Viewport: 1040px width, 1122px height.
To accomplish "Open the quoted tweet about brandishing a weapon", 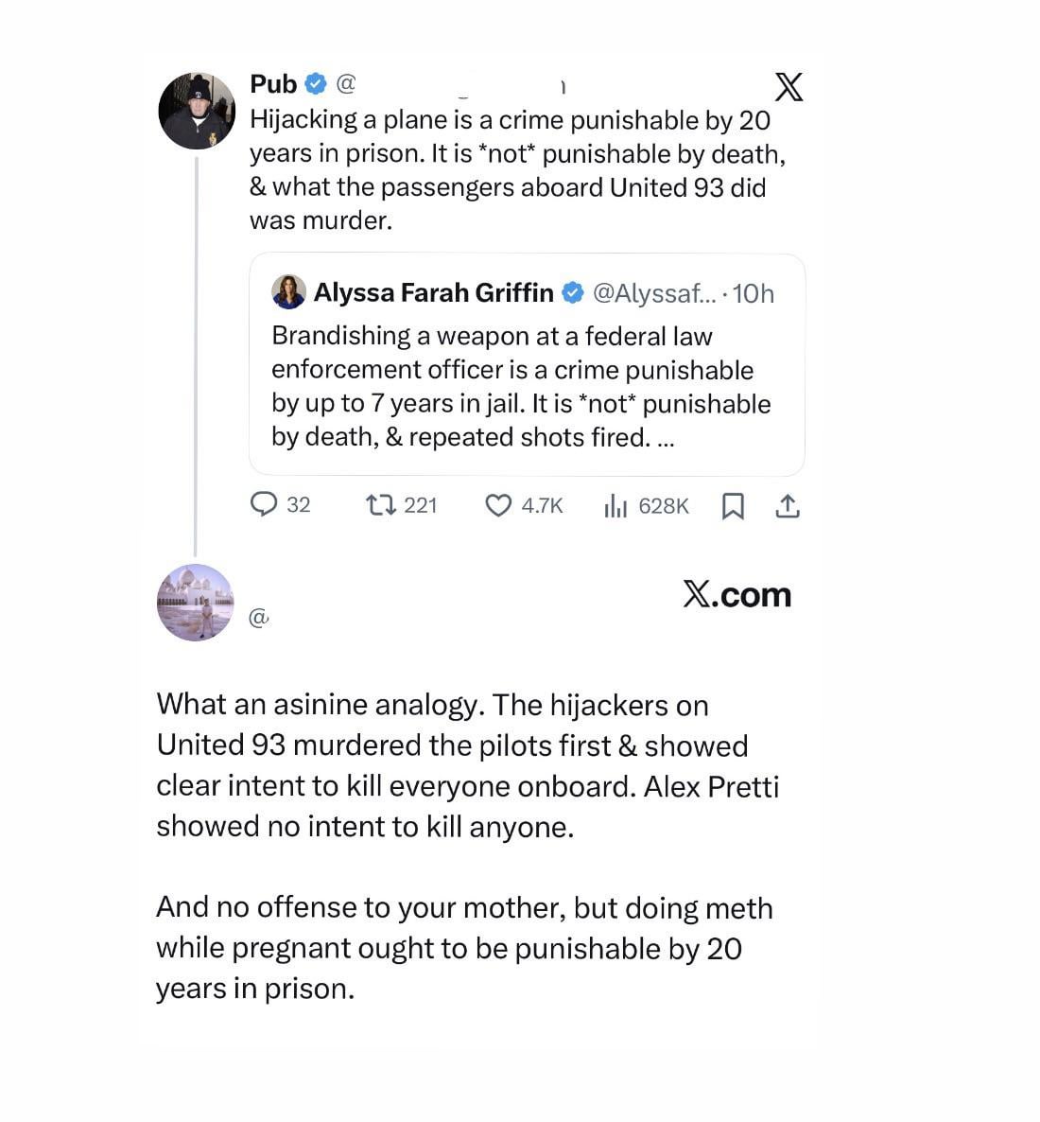I will click(521, 387).
